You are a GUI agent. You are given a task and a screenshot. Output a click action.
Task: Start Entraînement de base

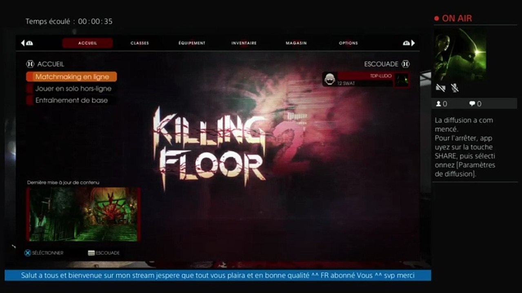71,100
